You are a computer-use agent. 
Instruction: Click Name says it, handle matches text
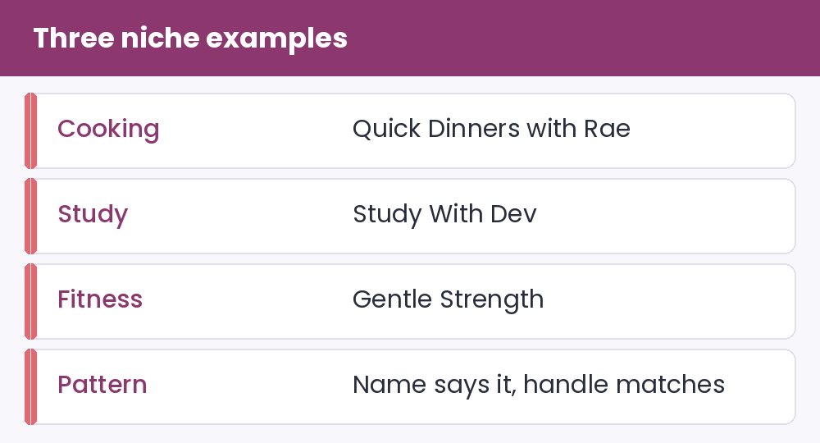click(x=539, y=385)
